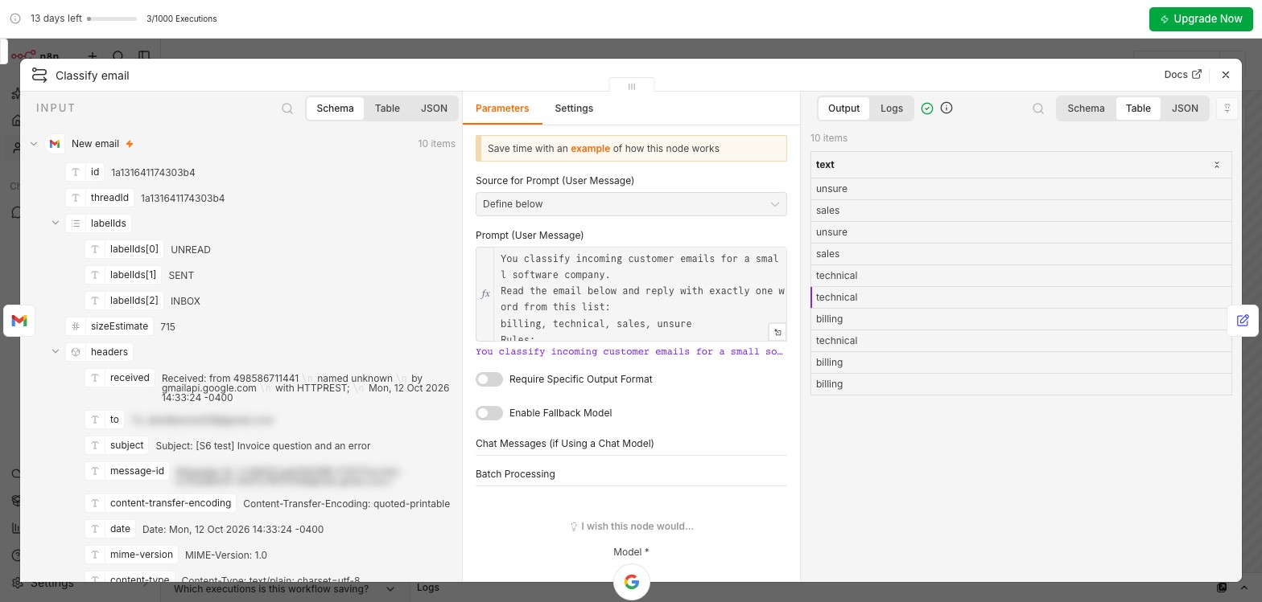This screenshot has height=602, width=1262.
Task: Switch Input view to JSON
Action: [434, 109]
